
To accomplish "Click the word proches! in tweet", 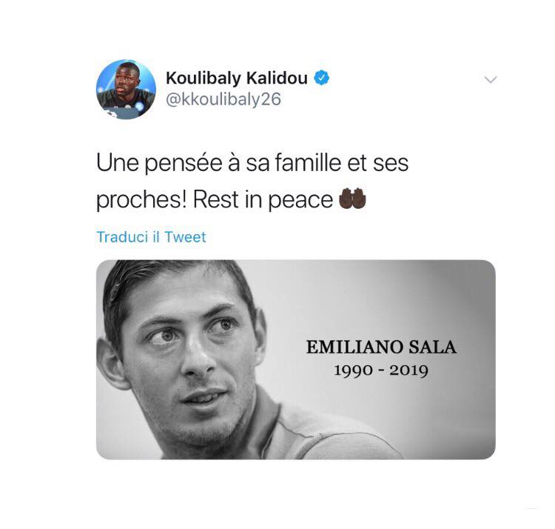I will (141, 199).
